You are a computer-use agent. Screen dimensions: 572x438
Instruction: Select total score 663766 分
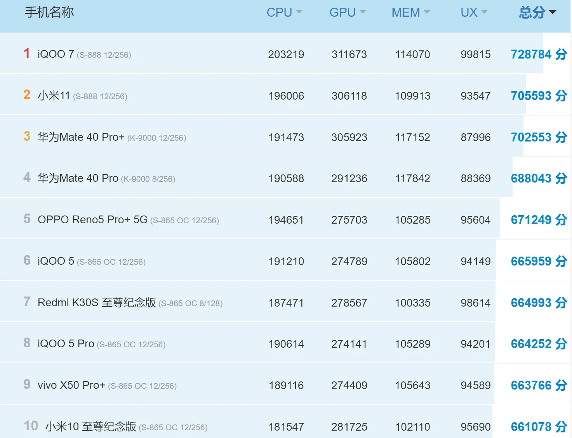(x=539, y=385)
